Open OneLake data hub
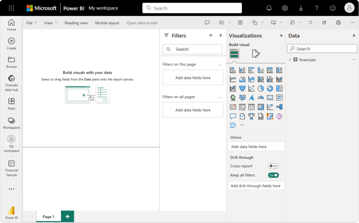This screenshot has width=359, height=223. [x=12, y=83]
